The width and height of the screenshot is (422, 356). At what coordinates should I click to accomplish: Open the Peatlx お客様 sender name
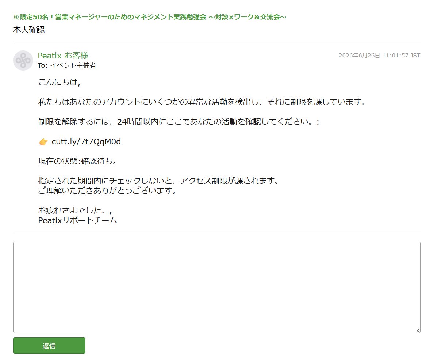tap(63, 56)
